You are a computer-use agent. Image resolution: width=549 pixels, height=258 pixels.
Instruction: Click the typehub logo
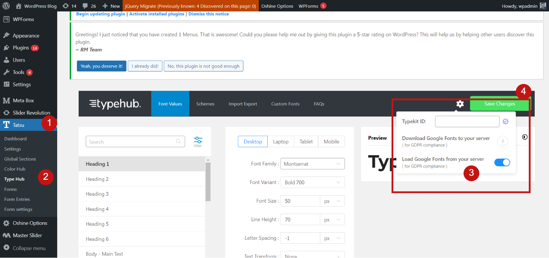pos(115,104)
